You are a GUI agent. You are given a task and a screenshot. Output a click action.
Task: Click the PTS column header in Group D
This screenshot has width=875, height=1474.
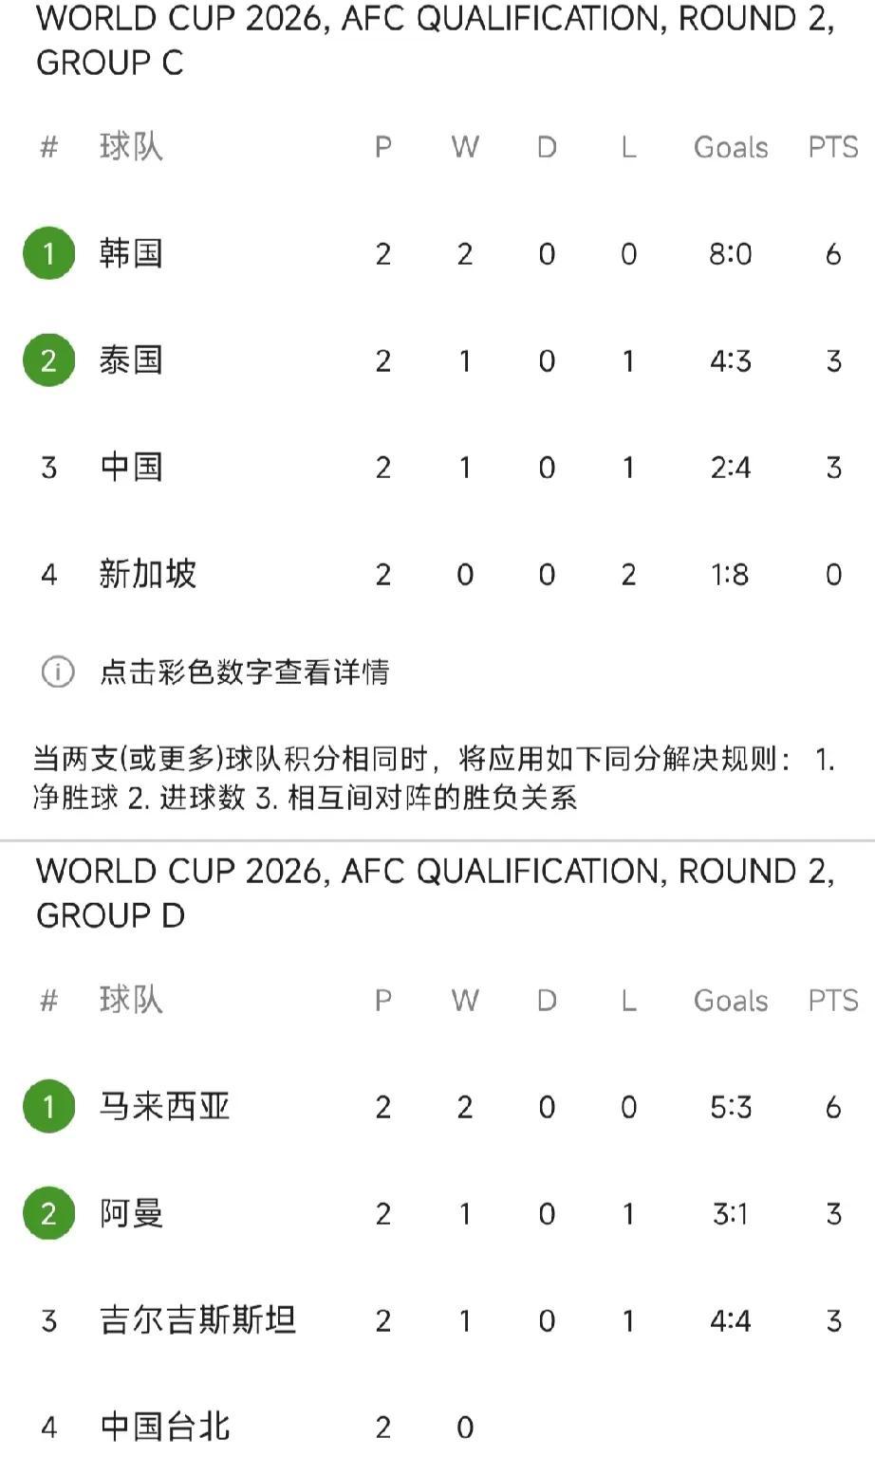click(x=833, y=1000)
